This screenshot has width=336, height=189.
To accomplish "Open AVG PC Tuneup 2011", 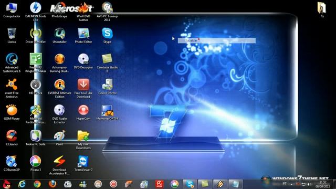I will pyautogui.click(x=107, y=11).
